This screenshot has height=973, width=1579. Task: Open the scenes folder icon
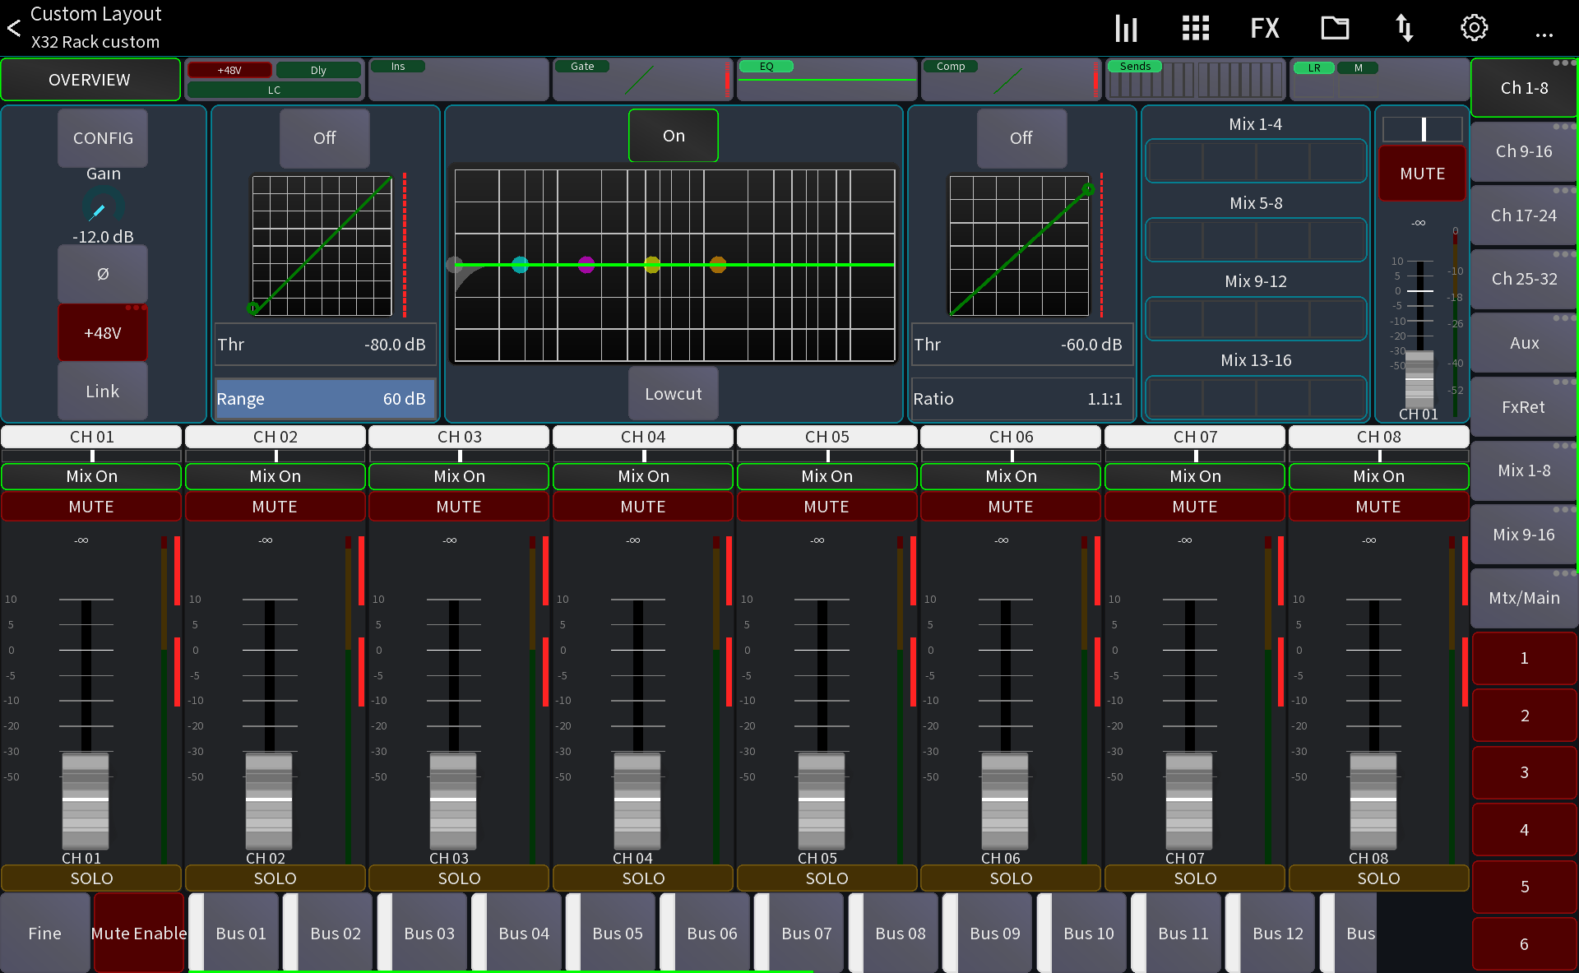(x=1334, y=27)
